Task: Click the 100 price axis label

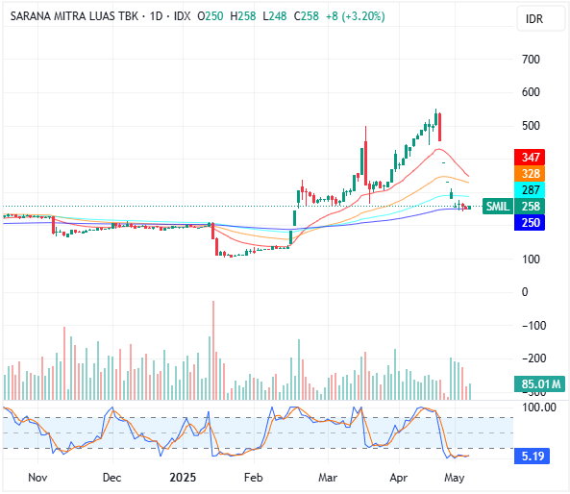Action: [x=531, y=259]
